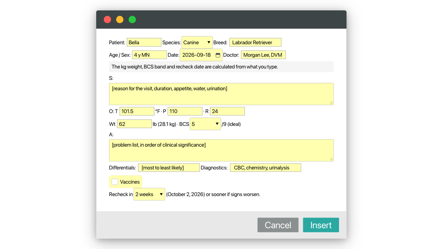Image resolution: width=443 pixels, height=249 pixels.
Task: Click the Differentials input field
Action: [x=169, y=168]
